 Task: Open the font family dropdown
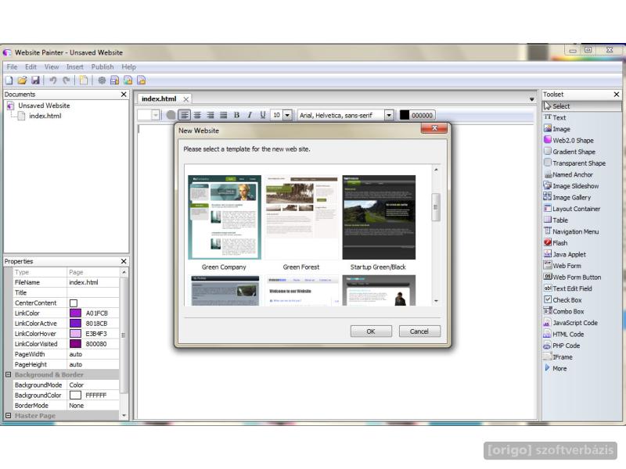tap(389, 115)
